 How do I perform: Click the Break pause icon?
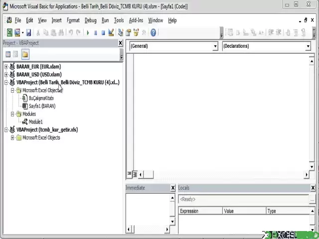coord(95,32)
